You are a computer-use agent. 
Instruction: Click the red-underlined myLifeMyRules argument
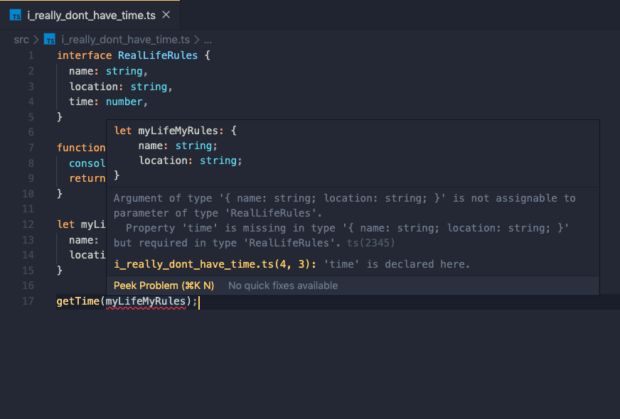(146, 301)
